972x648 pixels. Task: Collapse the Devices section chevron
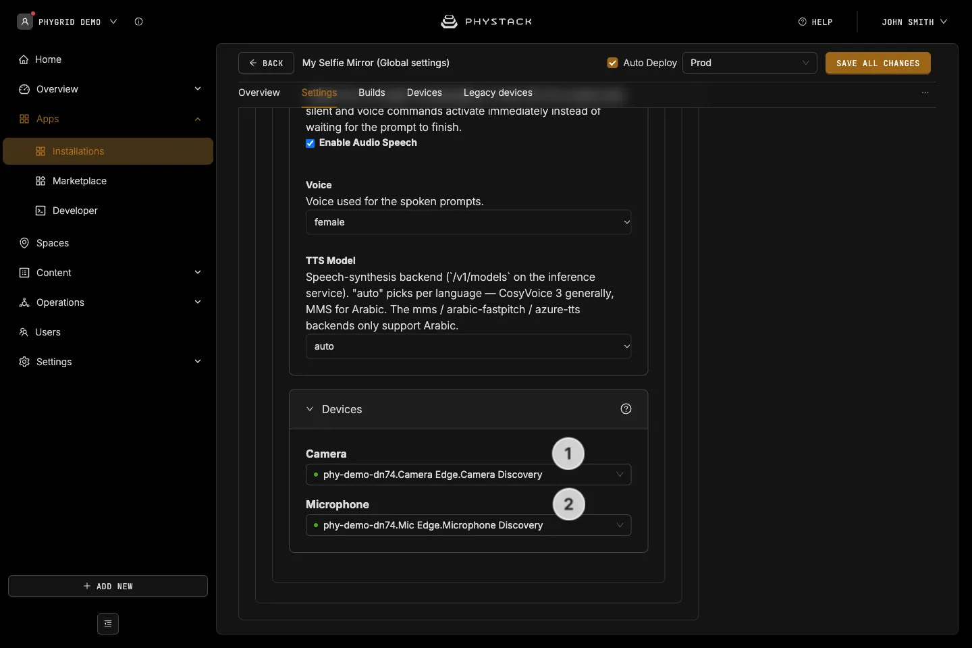(x=310, y=409)
